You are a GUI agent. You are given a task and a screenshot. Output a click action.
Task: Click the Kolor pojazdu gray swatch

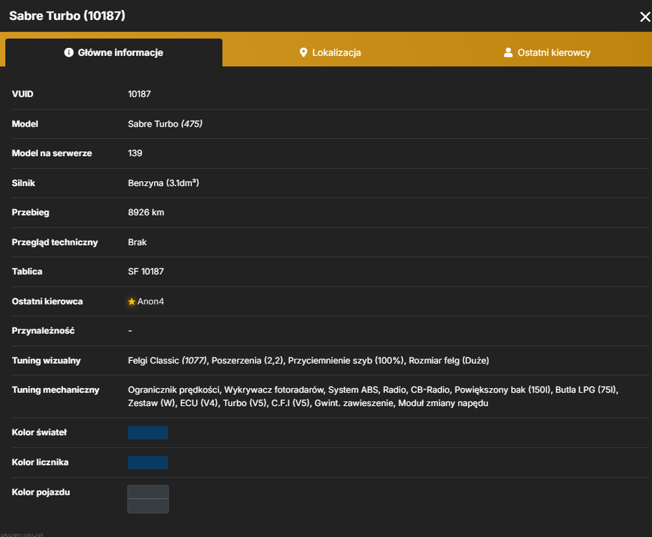pyautogui.click(x=148, y=499)
